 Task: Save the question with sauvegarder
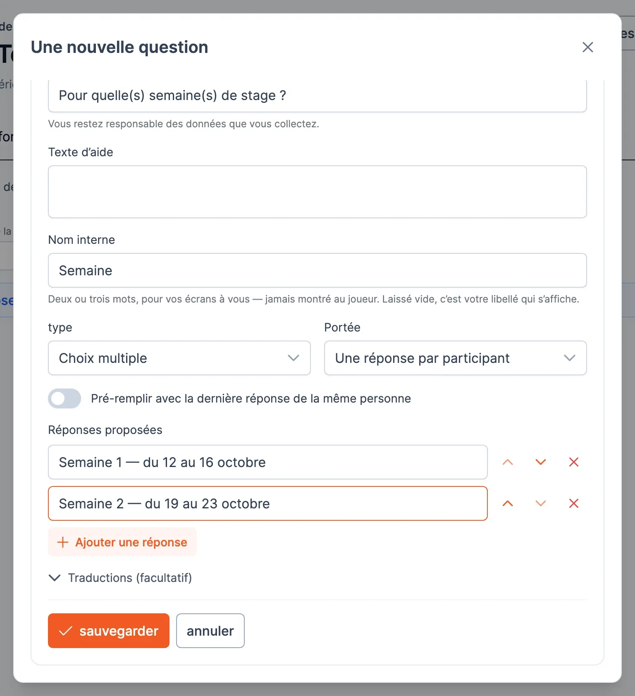(109, 631)
